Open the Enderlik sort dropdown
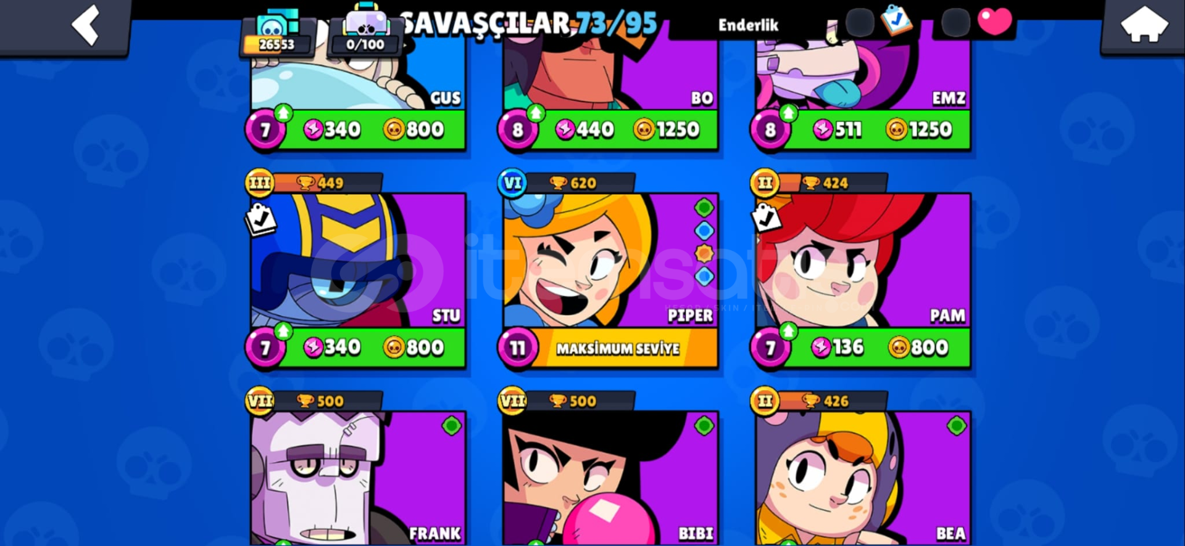Image resolution: width=1185 pixels, height=546 pixels. point(748,25)
